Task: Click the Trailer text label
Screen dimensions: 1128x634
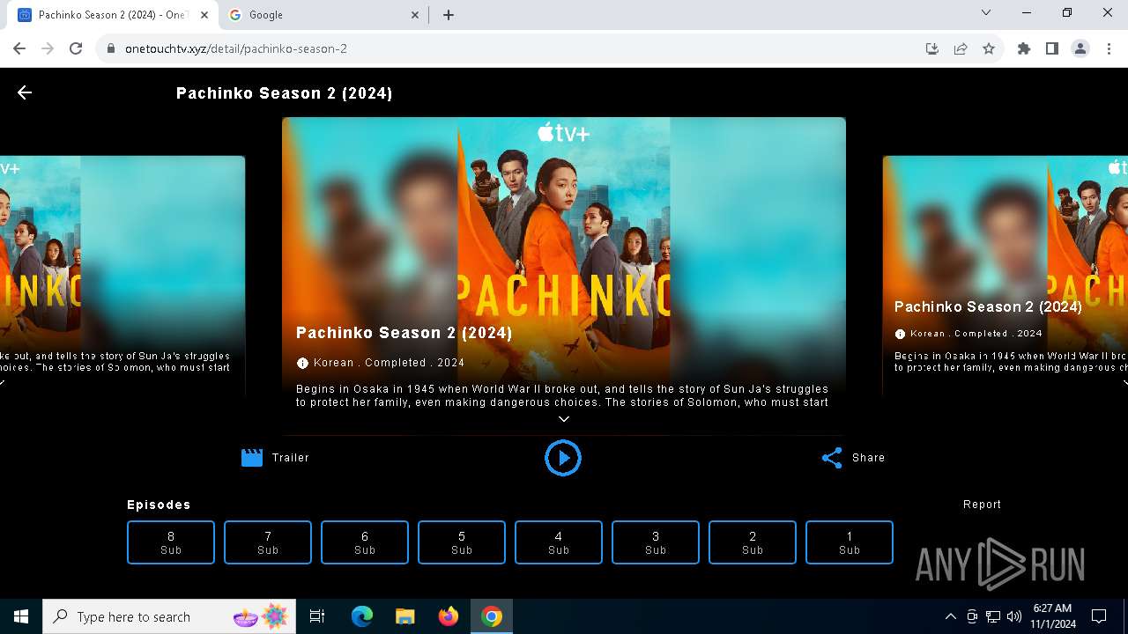Action: (x=291, y=458)
